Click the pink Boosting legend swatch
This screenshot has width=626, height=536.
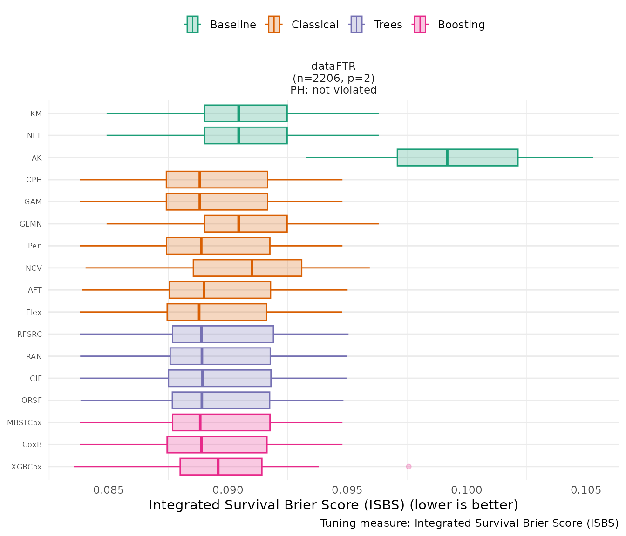[420, 25]
